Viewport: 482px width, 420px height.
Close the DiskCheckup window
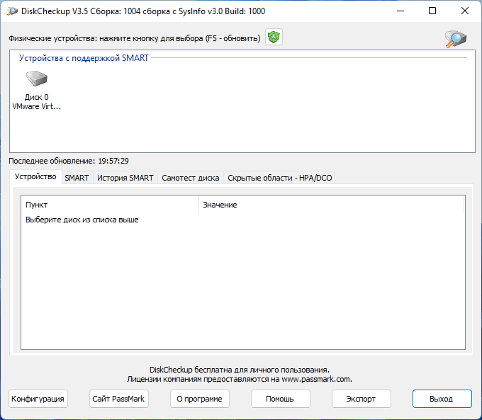click(x=465, y=11)
